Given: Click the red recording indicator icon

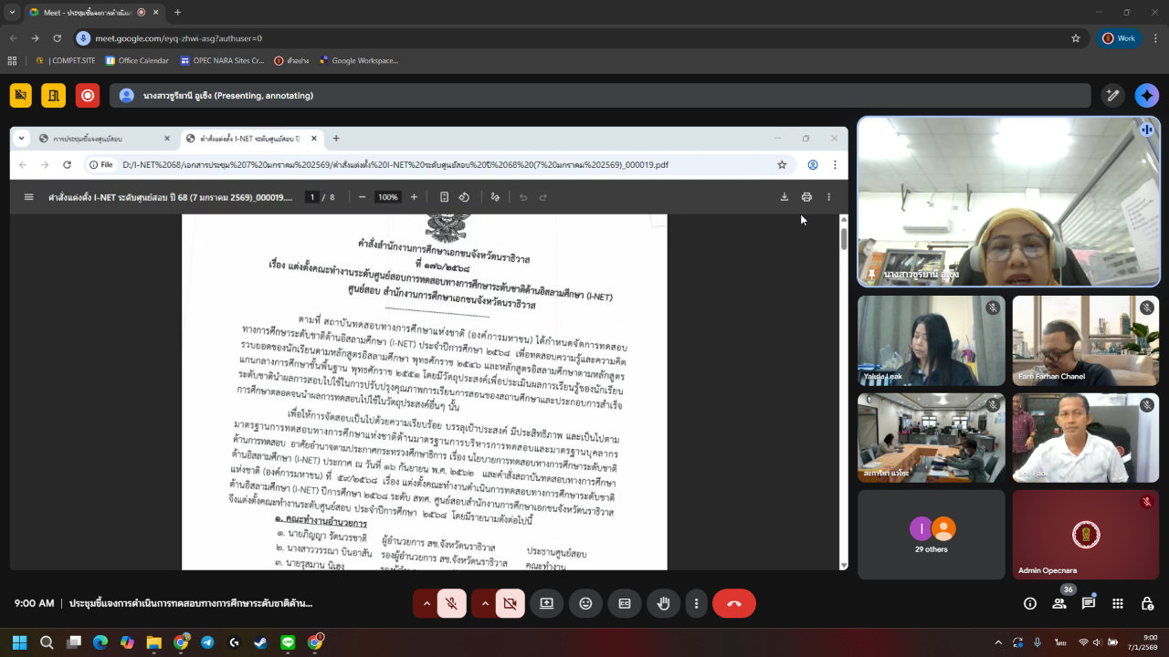Looking at the screenshot, I should 88,96.
